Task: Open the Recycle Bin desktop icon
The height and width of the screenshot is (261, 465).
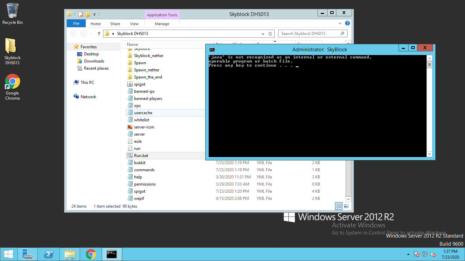Action: tap(12, 14)
